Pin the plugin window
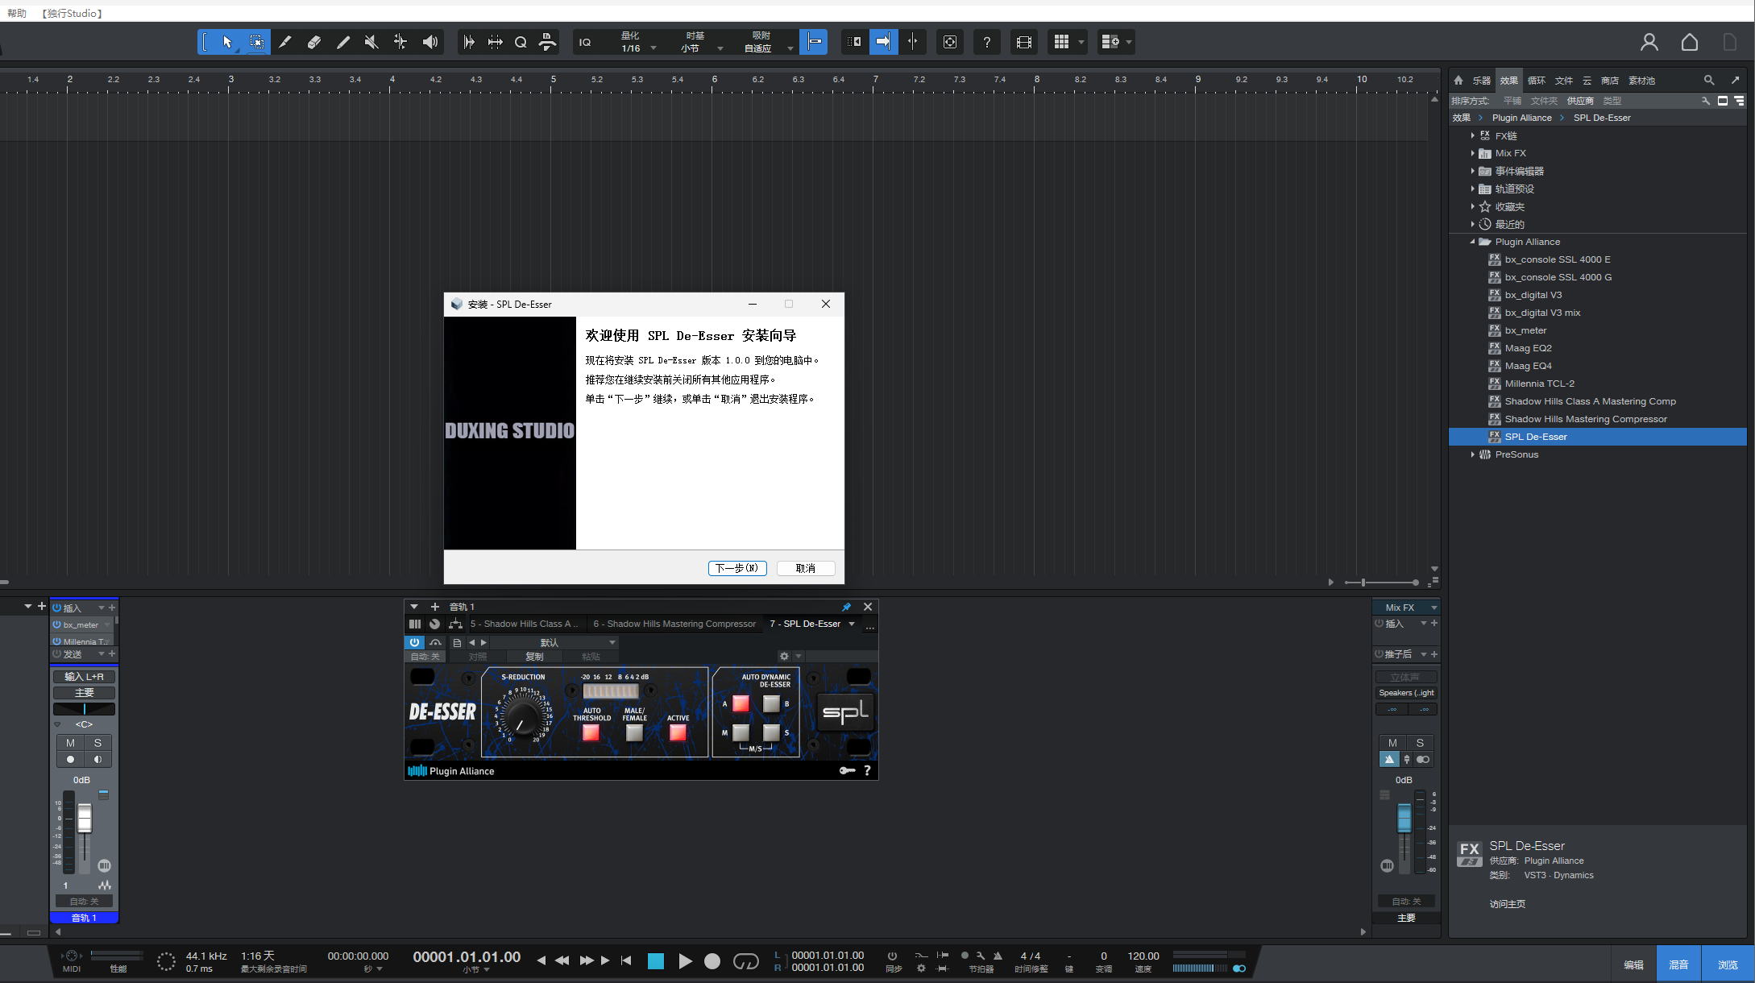 (846, 607)
